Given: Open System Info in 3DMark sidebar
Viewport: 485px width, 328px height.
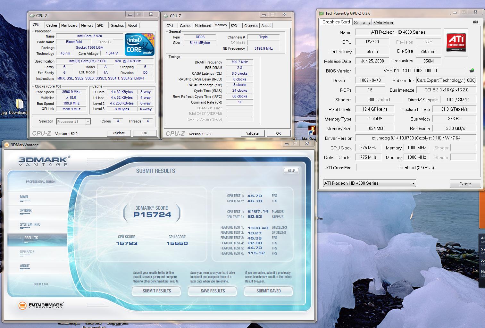Looking at the screenshot, I should point(30,225).
